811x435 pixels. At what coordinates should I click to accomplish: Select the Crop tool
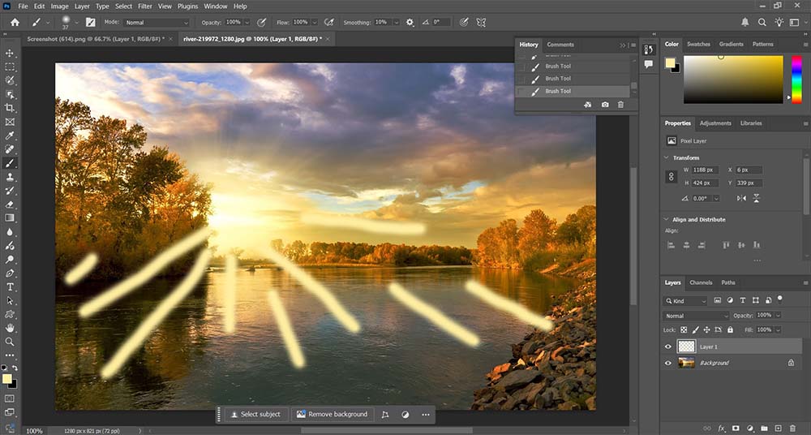click(x=11, y=108)
